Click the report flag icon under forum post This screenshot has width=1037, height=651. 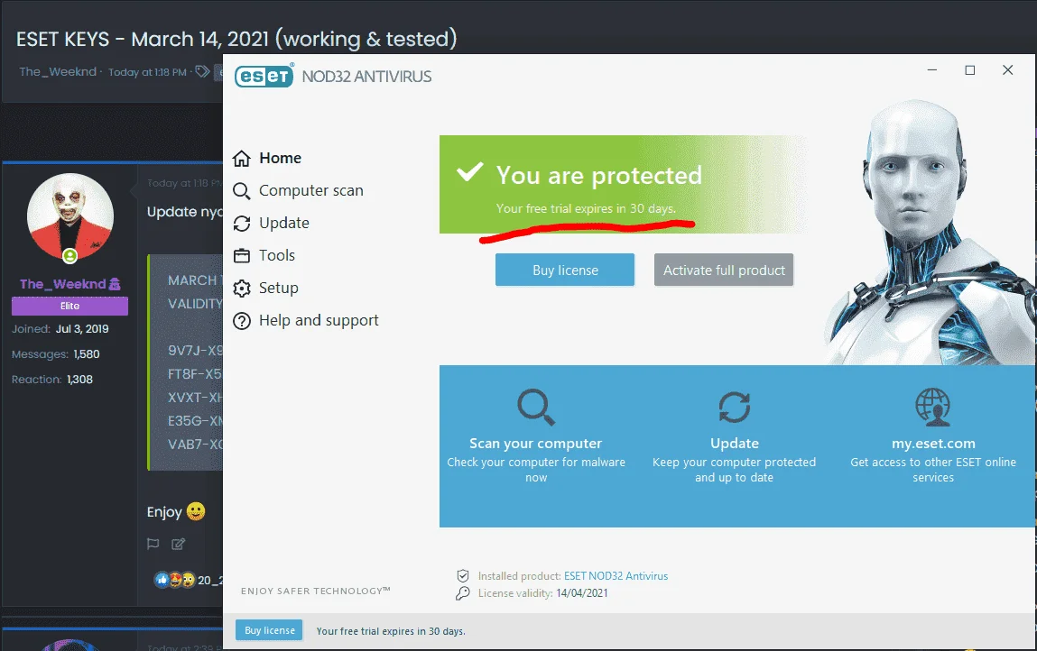click(153, 544)
